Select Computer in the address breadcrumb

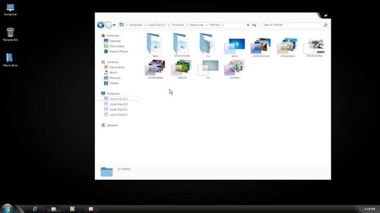pos(135,25)
